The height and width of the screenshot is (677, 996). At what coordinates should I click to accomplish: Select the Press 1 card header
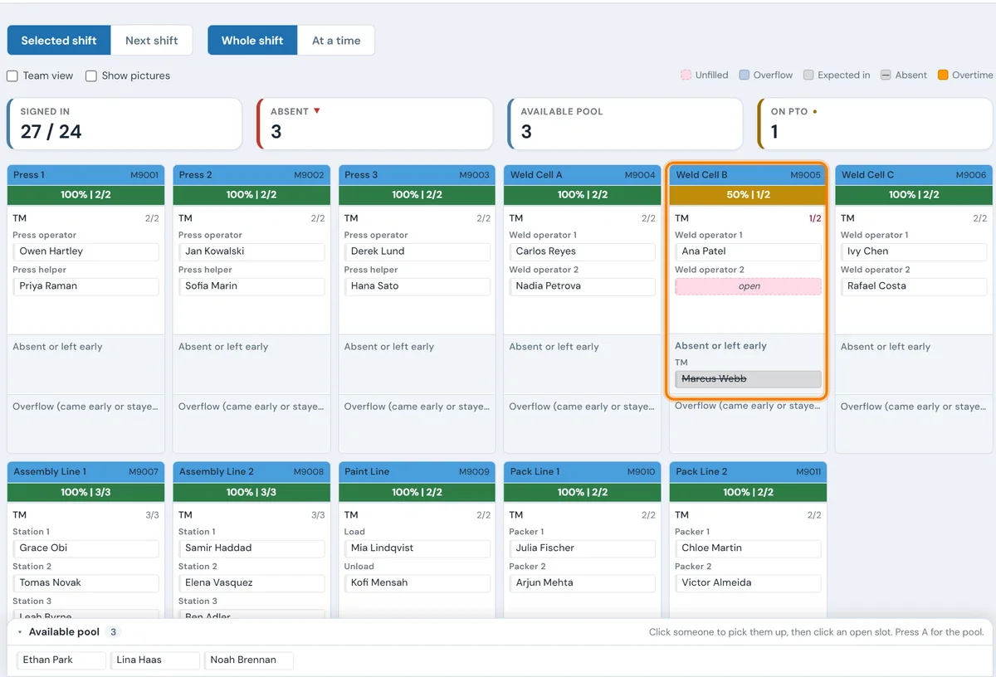(85, 175)
